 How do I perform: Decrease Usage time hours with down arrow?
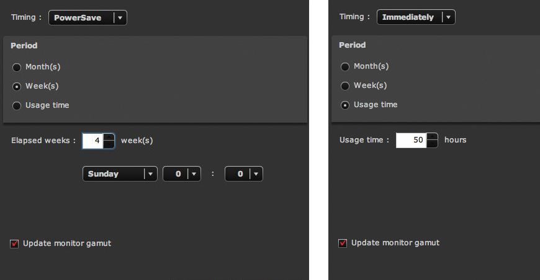[433, 144]
